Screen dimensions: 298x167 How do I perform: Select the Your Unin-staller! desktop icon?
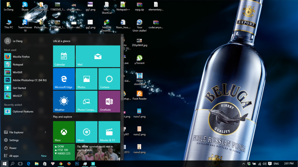139,26
